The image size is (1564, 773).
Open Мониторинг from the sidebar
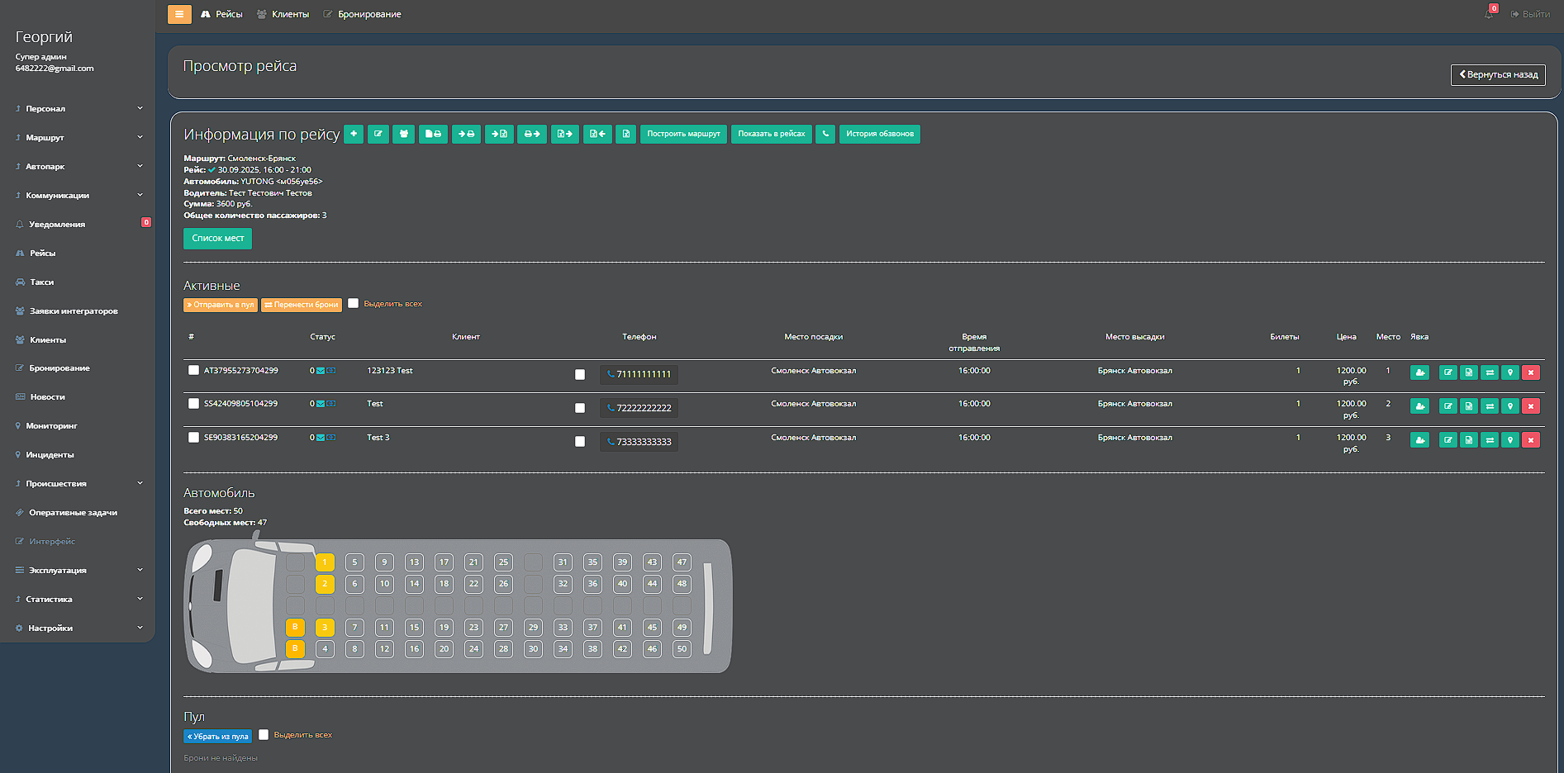pyautogui.click(x=51, y=425)
